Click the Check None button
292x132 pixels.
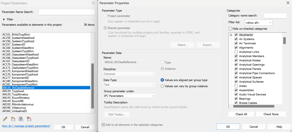coord(271,114)
